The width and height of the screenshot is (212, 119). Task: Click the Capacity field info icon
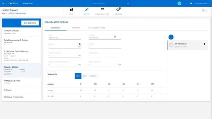(x=79, y=44)
